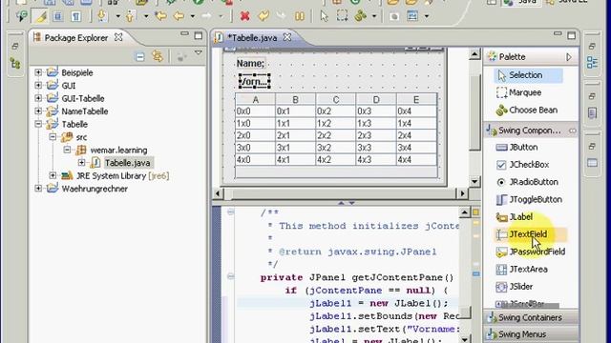The width and height of the screenshot is (611, 343).
Task: Pick JSlider from the palette
Action: 514,287
